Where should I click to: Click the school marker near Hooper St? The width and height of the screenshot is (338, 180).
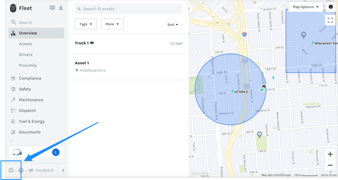pos(304,35)
